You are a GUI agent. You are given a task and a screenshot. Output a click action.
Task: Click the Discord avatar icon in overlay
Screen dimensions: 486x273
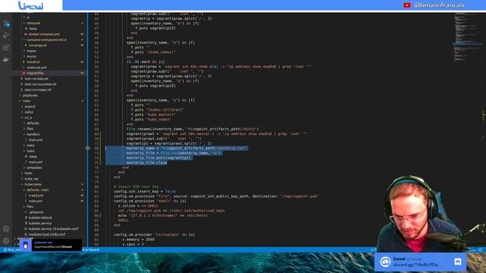(x=385, y=262)
